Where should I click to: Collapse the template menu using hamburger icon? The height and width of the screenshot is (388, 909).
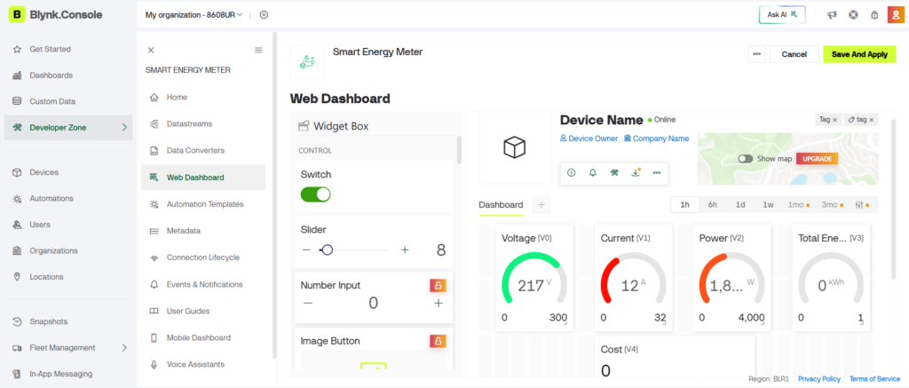point(258,51)
